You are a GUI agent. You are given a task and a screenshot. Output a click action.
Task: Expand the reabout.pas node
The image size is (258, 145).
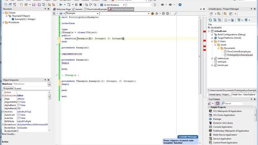[x=212, y=58]
